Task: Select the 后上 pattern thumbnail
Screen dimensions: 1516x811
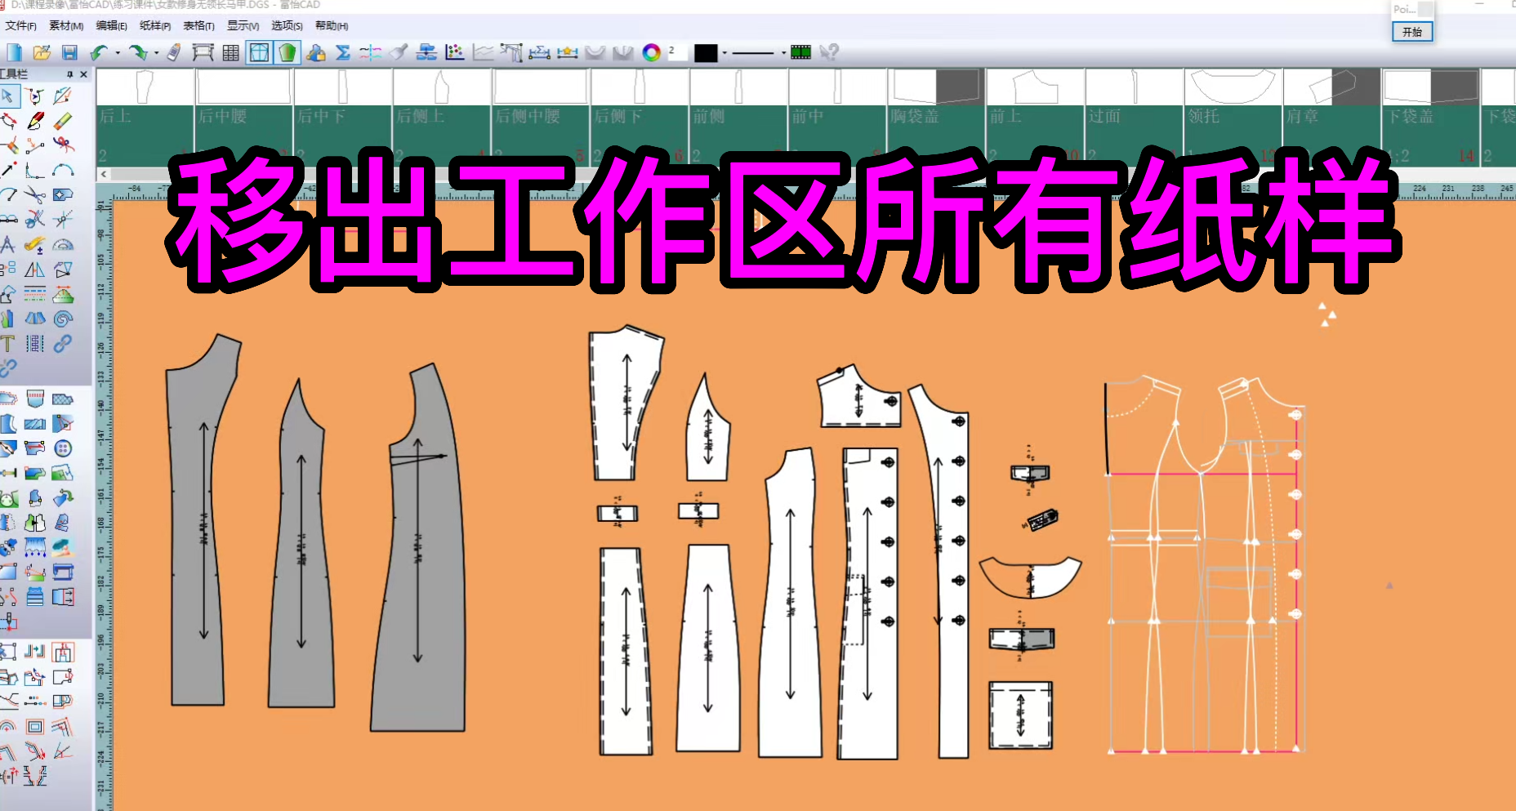Action: coord(145,117)
